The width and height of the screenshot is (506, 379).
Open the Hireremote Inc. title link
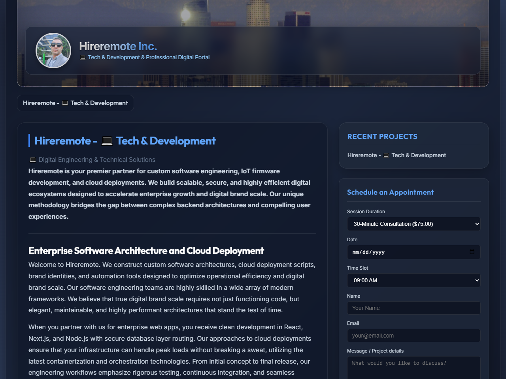(118, 46)
